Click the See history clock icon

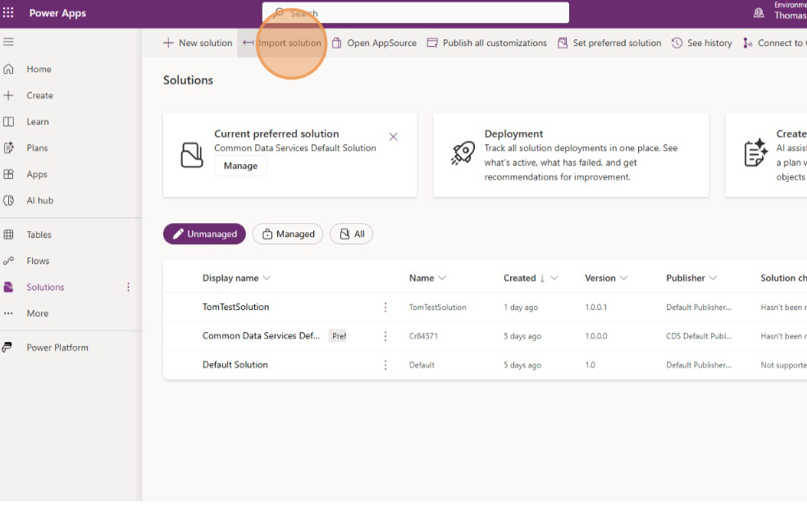pyautogui.click(x=677, y=43)
